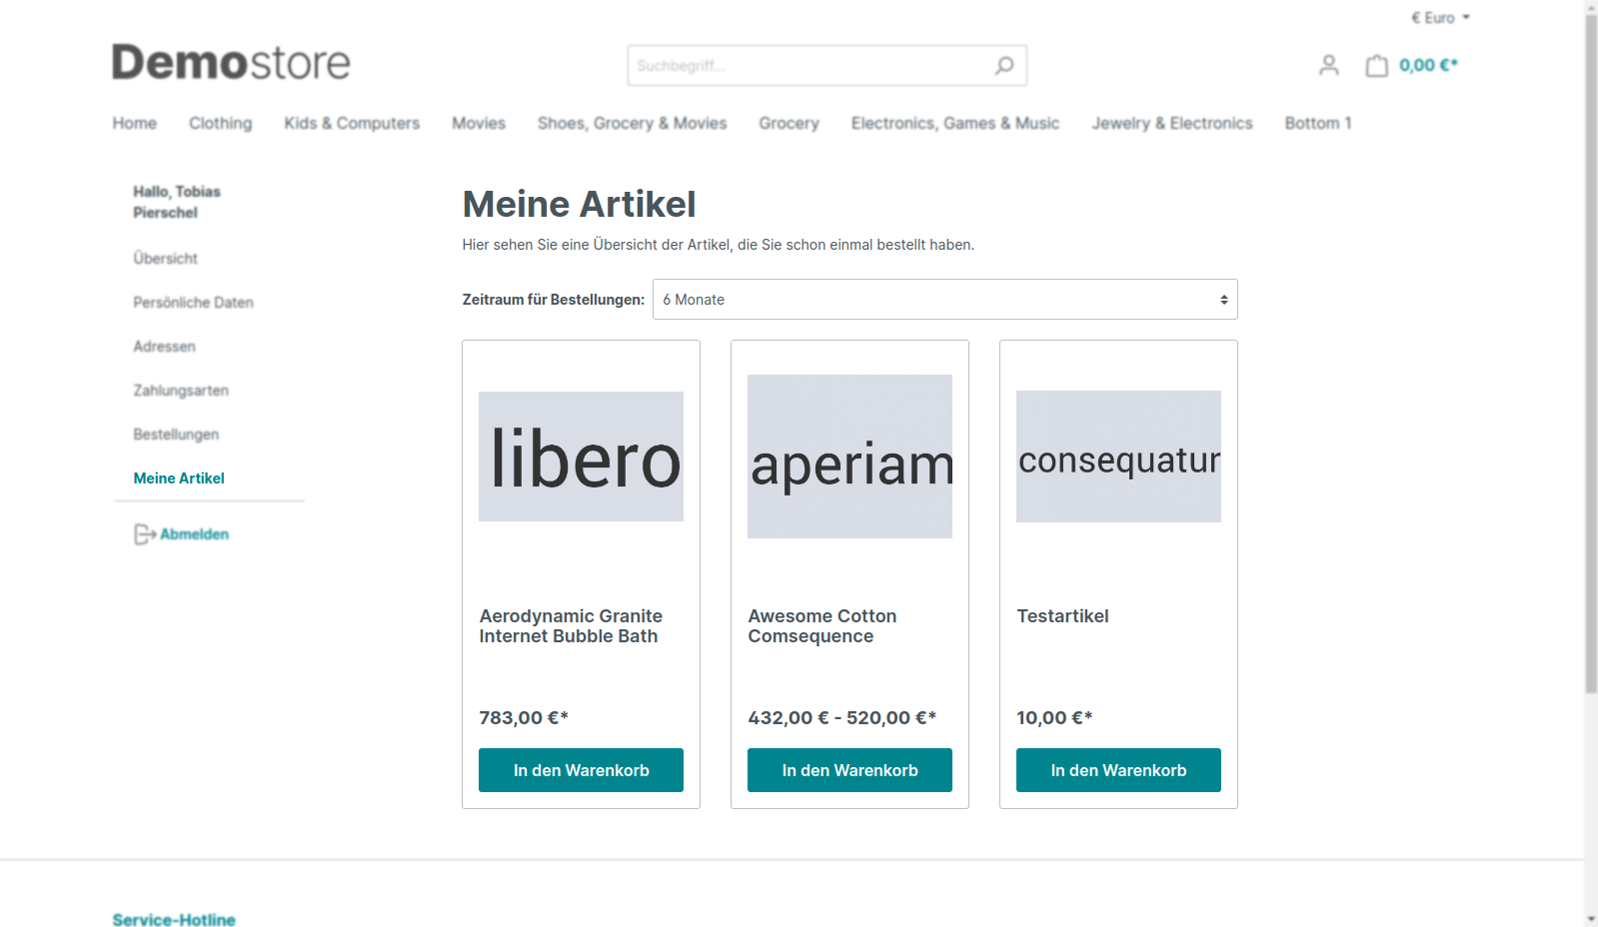Open the Bestellungen sidebar link
1598x927 pixels.
(x=176, y=435)
